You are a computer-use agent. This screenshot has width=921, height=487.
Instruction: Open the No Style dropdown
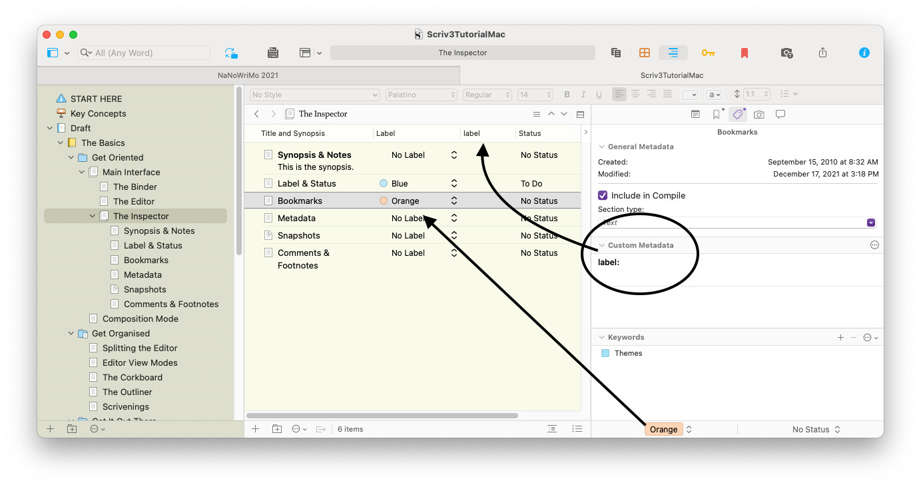click(315, 95)
